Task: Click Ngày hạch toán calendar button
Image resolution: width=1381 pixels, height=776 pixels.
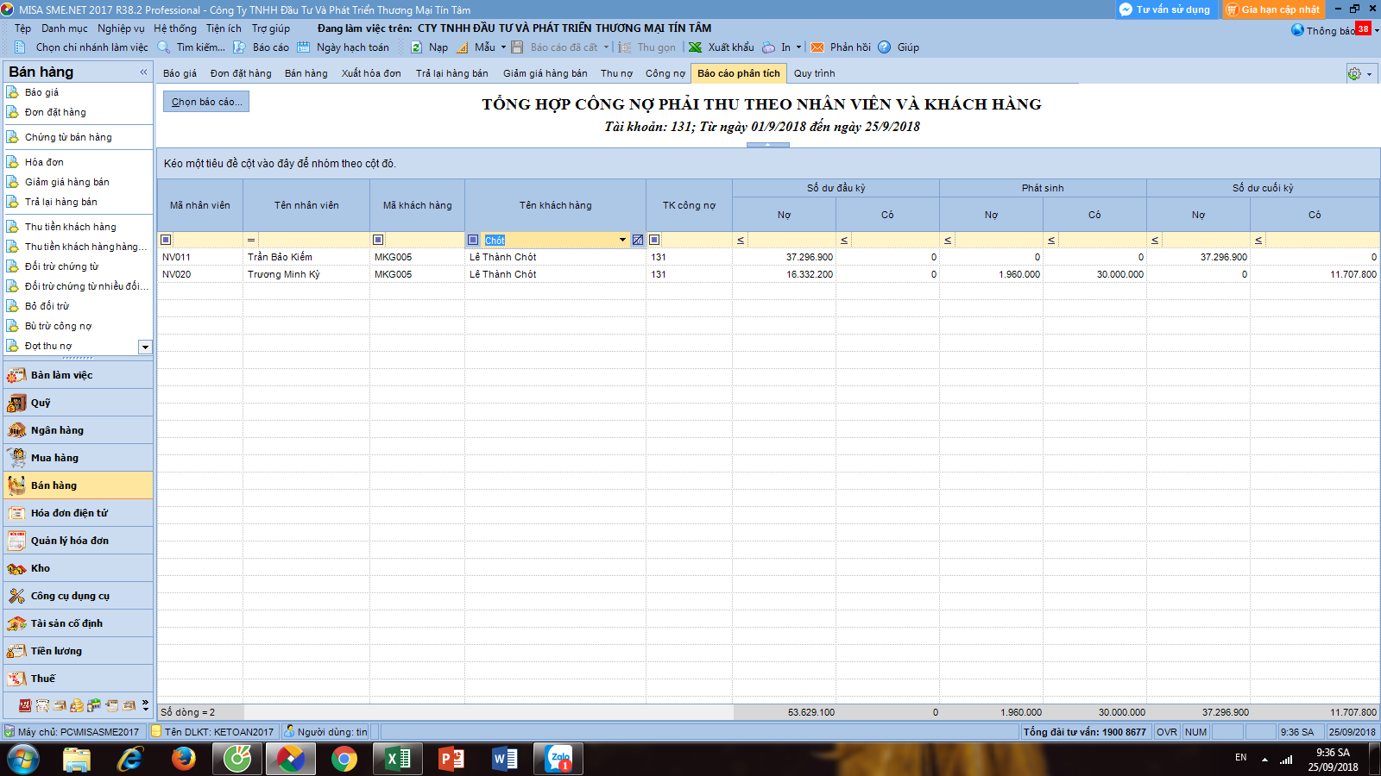Action: pos(343,47)
